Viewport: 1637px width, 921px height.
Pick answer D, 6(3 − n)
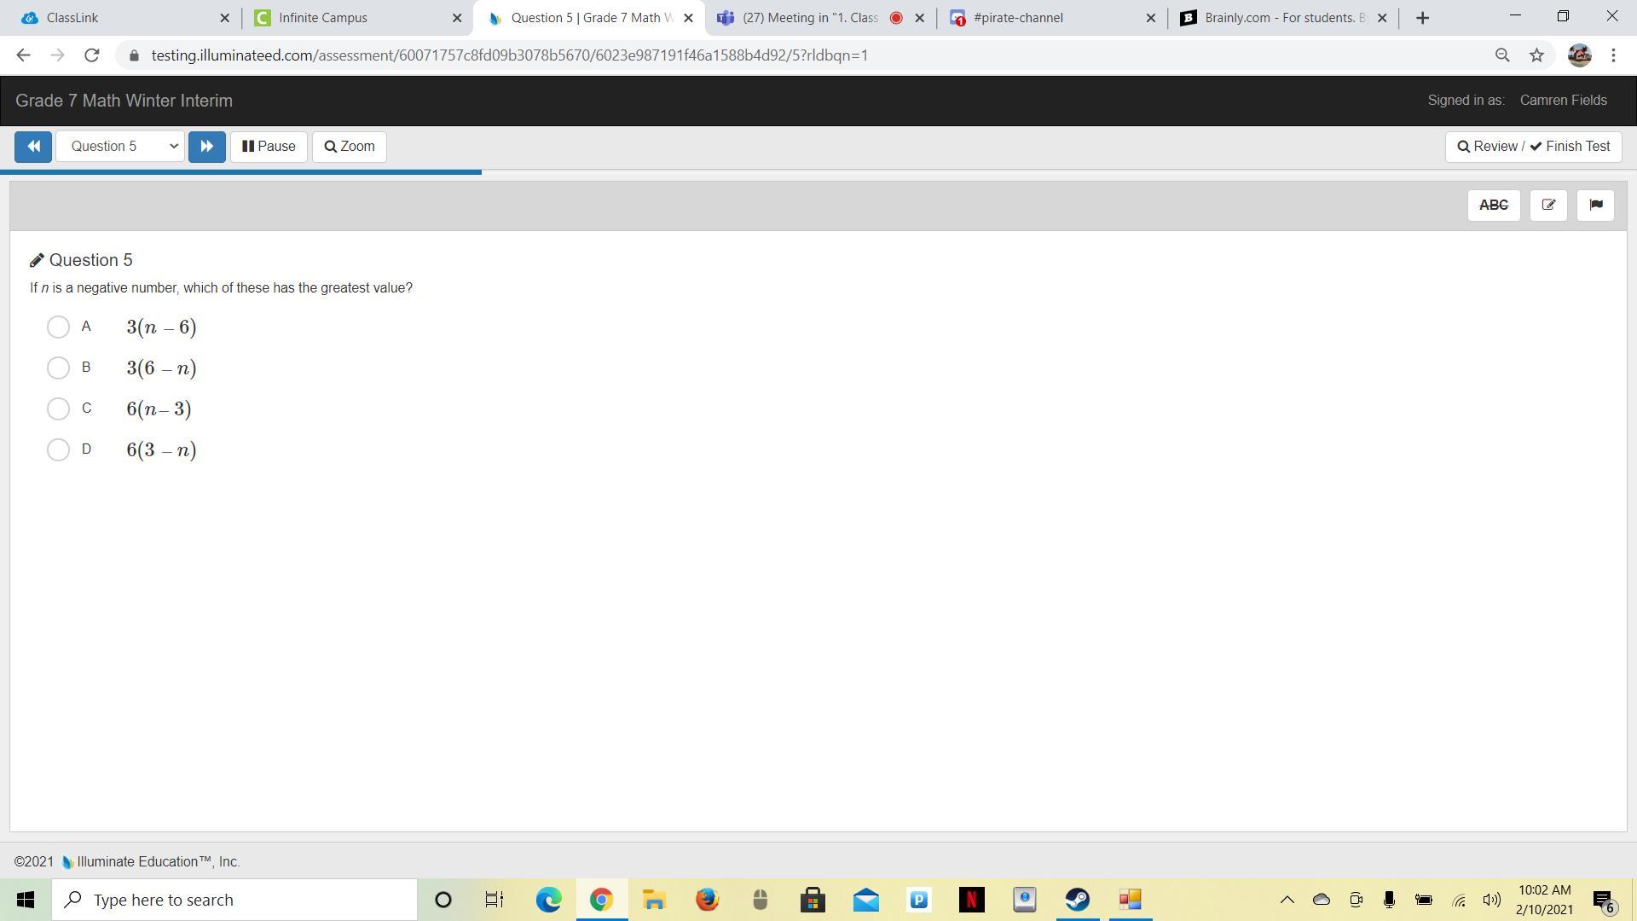[58, 449]
